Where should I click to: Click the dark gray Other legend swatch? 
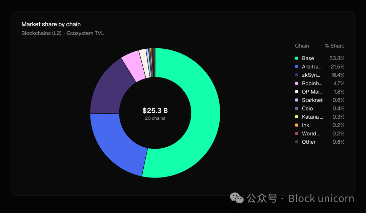[297, 142]
